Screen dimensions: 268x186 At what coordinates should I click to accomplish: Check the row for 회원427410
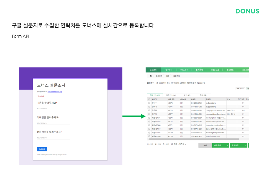(x=149, y=129)
